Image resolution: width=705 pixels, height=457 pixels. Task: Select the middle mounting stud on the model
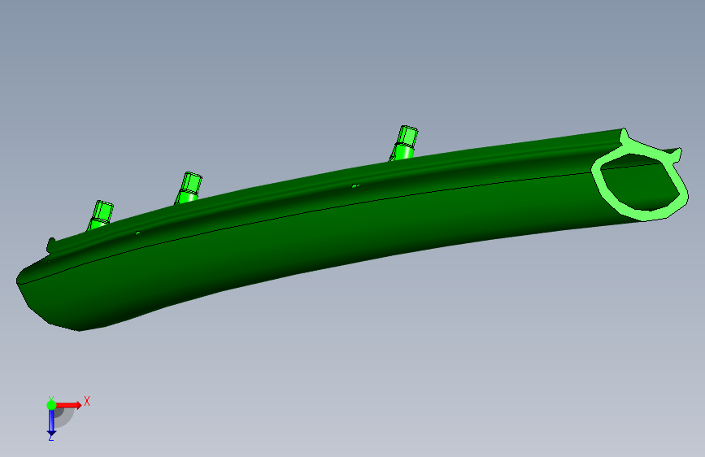(189, 188)
